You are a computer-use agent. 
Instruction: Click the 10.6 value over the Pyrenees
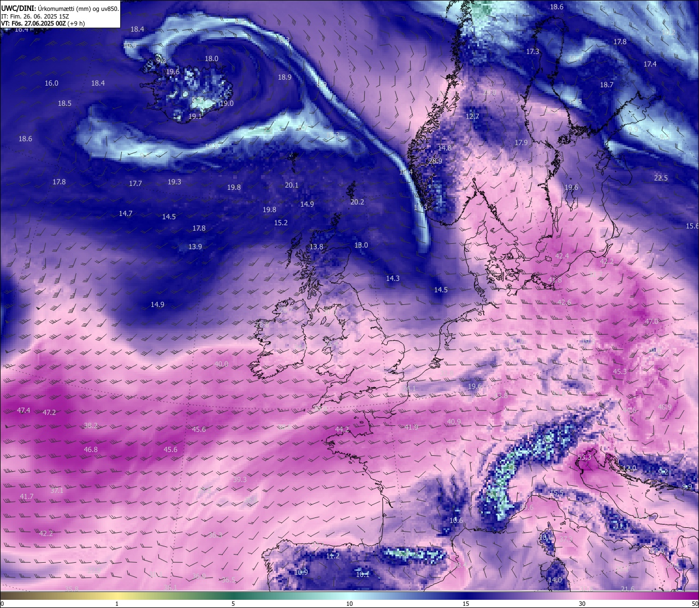(x=456, y=521)
